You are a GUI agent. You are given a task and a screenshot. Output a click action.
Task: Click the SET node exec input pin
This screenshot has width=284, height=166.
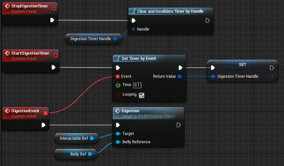213,68
